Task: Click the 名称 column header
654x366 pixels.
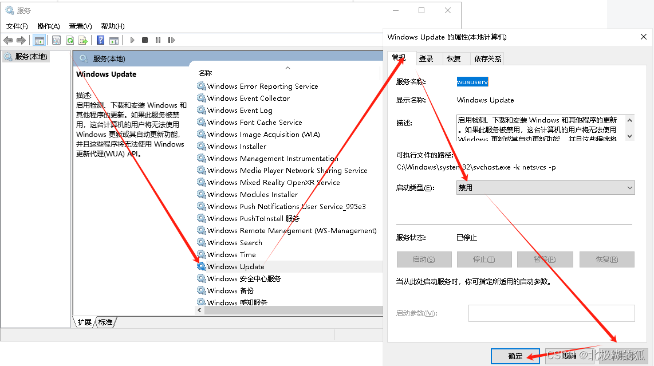Action: (205, 73)
